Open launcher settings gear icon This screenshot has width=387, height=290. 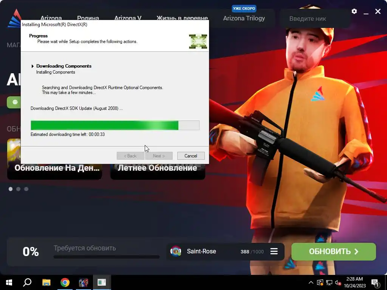click(x=354, y=11)
